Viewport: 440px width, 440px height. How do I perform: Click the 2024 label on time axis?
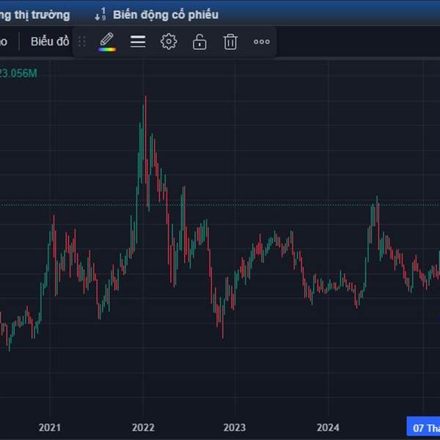tap(328, 427)
